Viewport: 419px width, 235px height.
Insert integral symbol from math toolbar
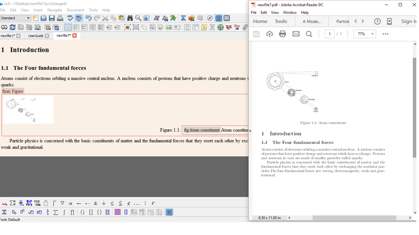click(x=64, y=212)
